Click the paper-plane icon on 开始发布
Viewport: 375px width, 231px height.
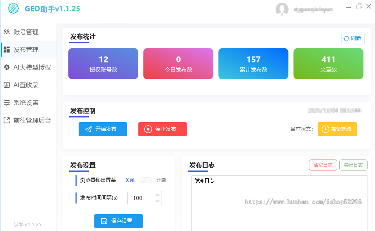[x=88, y=129]
